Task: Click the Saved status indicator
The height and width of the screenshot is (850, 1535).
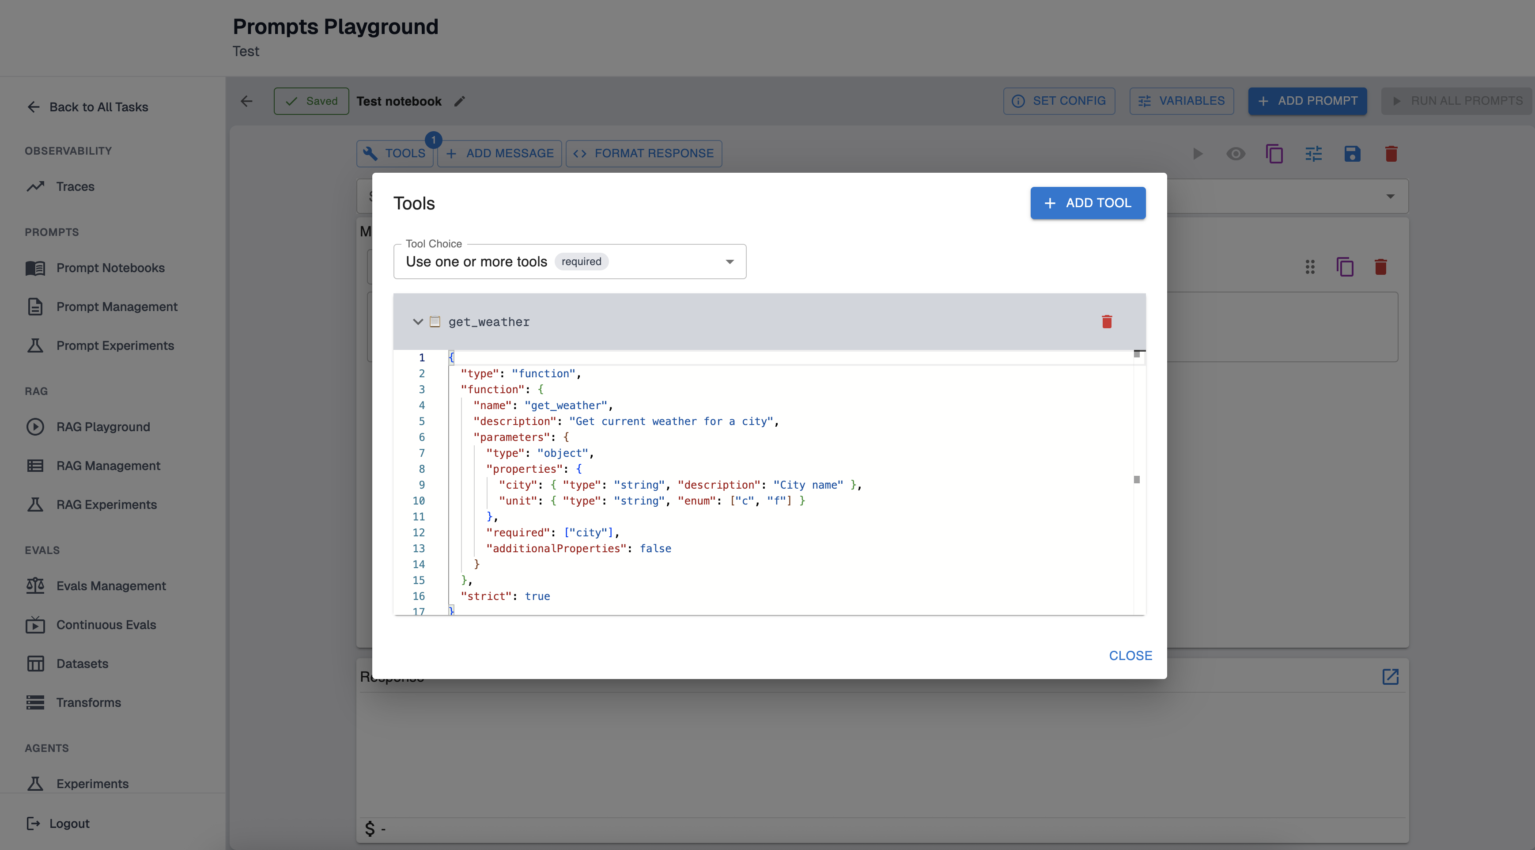Action: 311,101
